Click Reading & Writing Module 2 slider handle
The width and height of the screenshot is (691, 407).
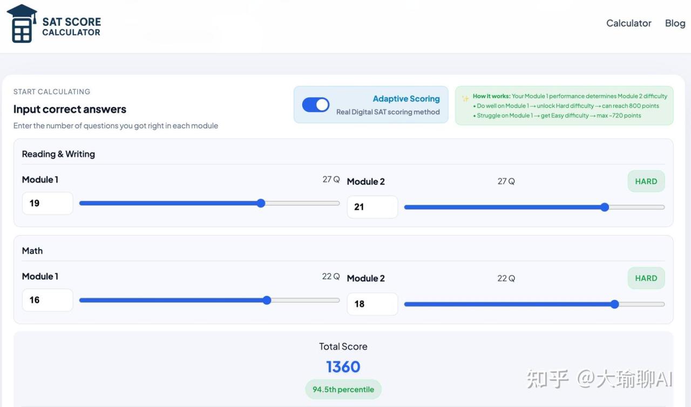tap(605, 207)
